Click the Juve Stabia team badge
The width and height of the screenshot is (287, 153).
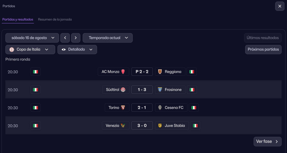point(160,126)
